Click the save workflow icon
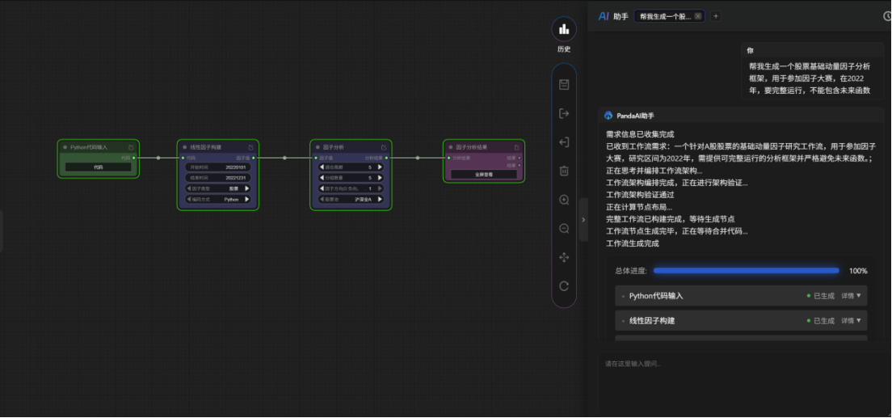892x418 pixels. 564,85
